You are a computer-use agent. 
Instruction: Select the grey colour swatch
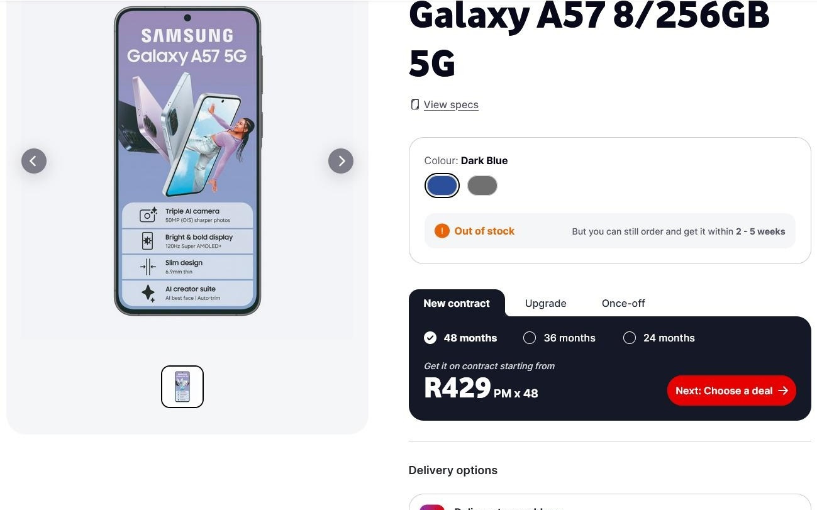(482, 185)
